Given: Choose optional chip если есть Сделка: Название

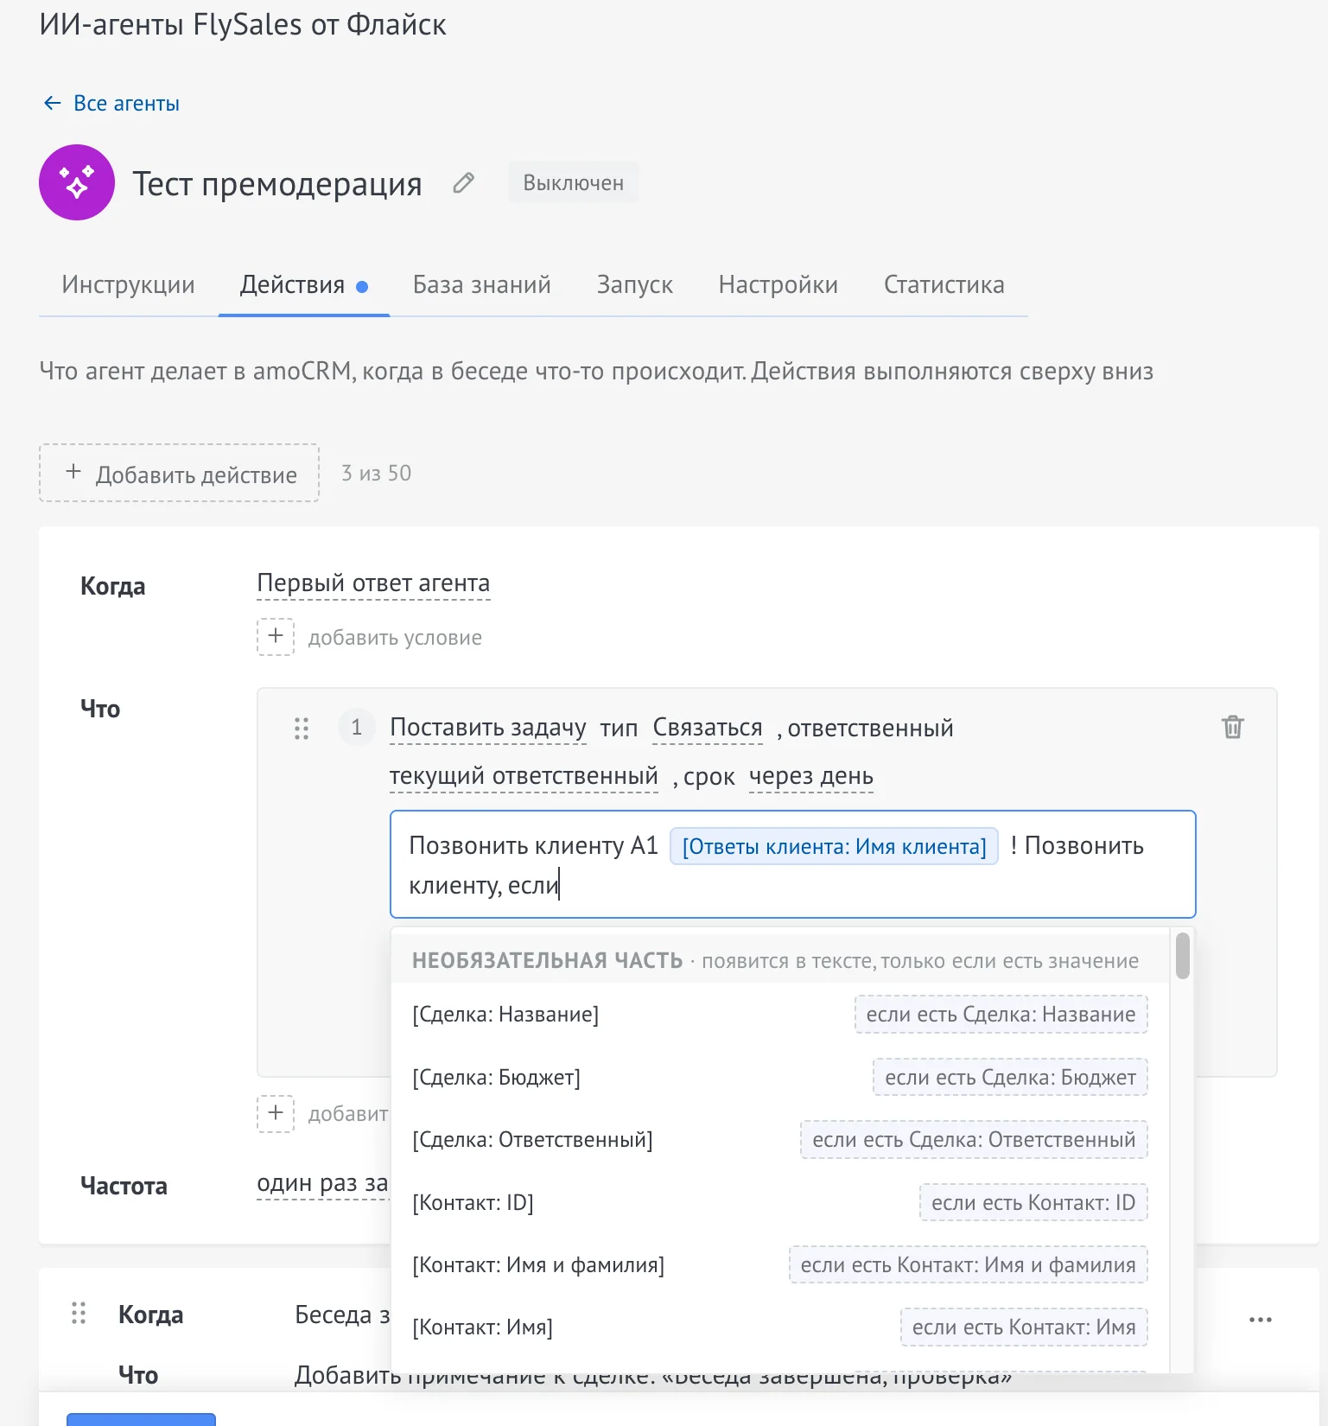Looking at the screenshot, I should (1001, 1015).
